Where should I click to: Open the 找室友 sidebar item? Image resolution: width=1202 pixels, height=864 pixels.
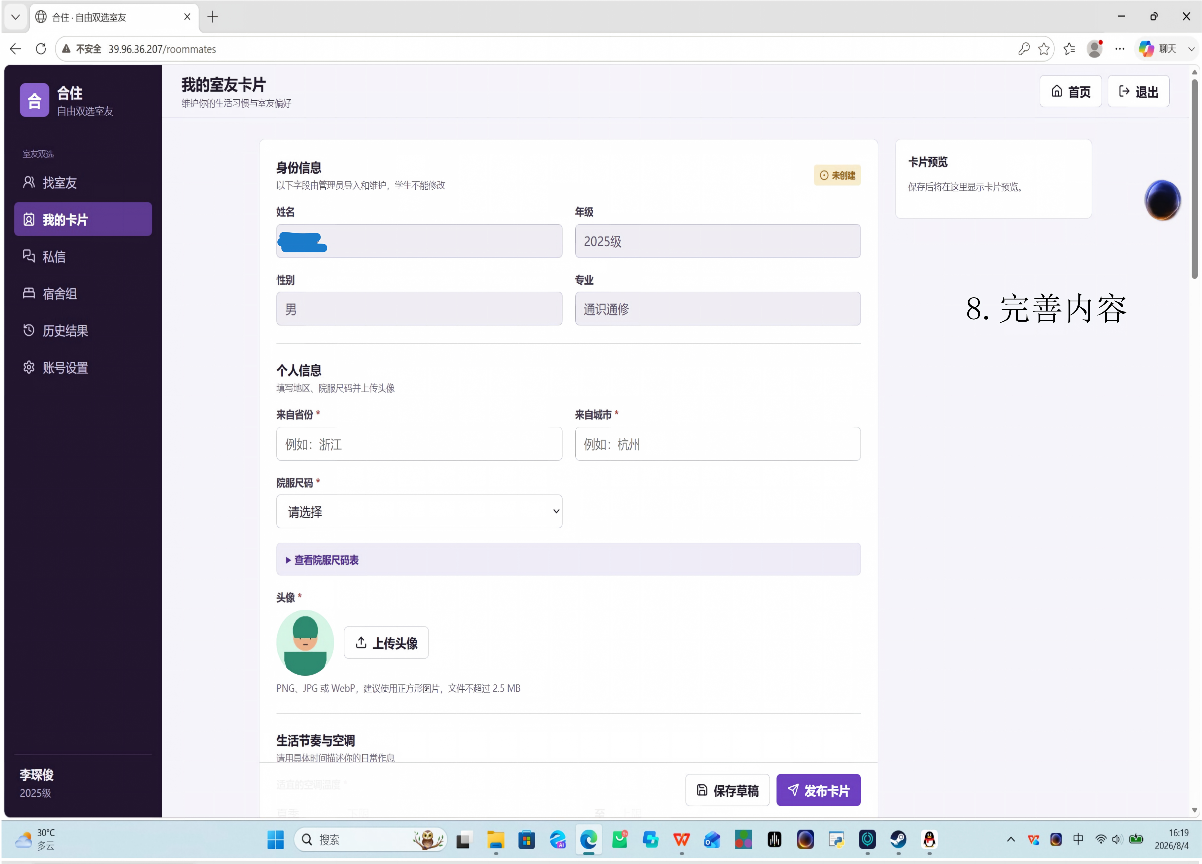tap(83, 182)
